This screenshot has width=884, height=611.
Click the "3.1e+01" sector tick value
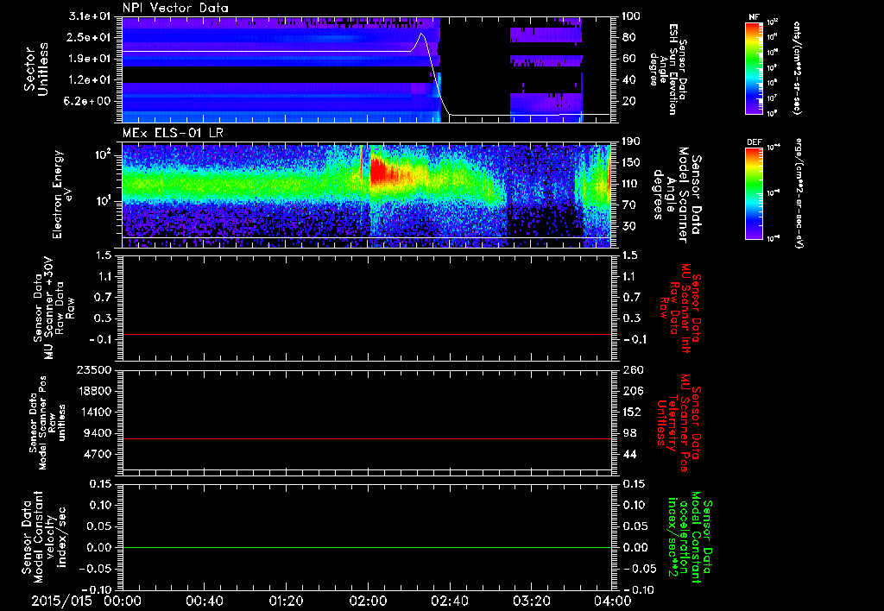click(91, 16)
